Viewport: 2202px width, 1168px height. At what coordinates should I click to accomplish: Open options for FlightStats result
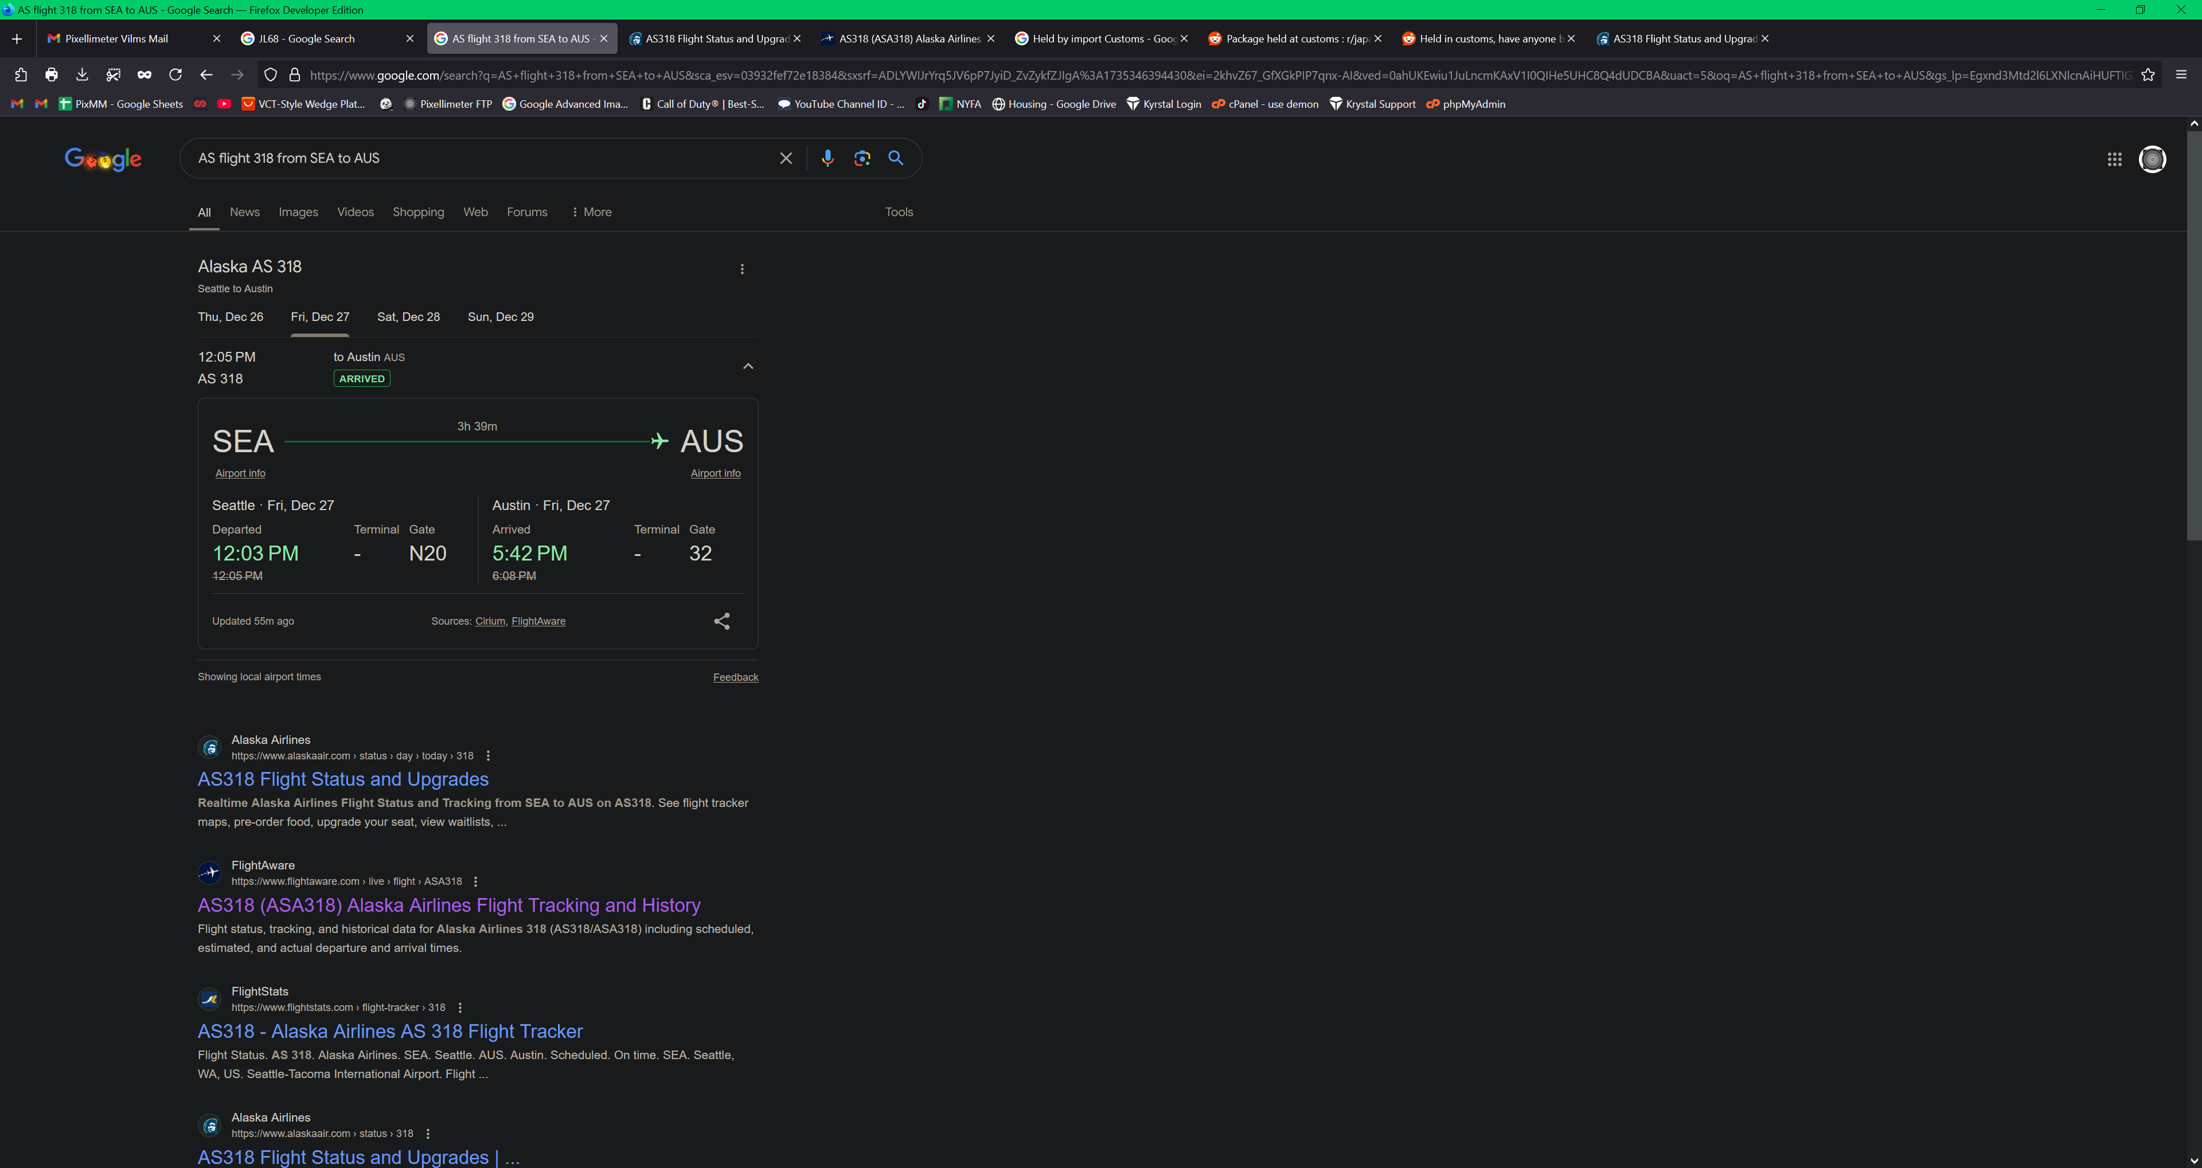pos(460,1008)
